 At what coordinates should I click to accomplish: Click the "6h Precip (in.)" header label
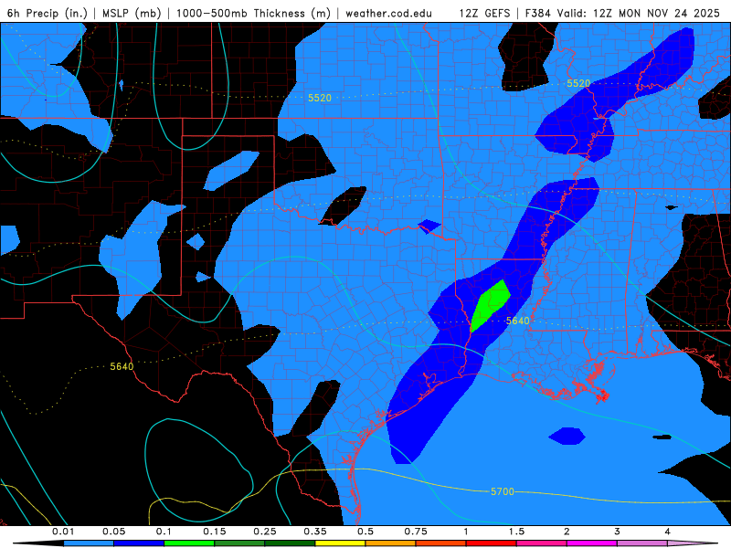coord(48,13)
